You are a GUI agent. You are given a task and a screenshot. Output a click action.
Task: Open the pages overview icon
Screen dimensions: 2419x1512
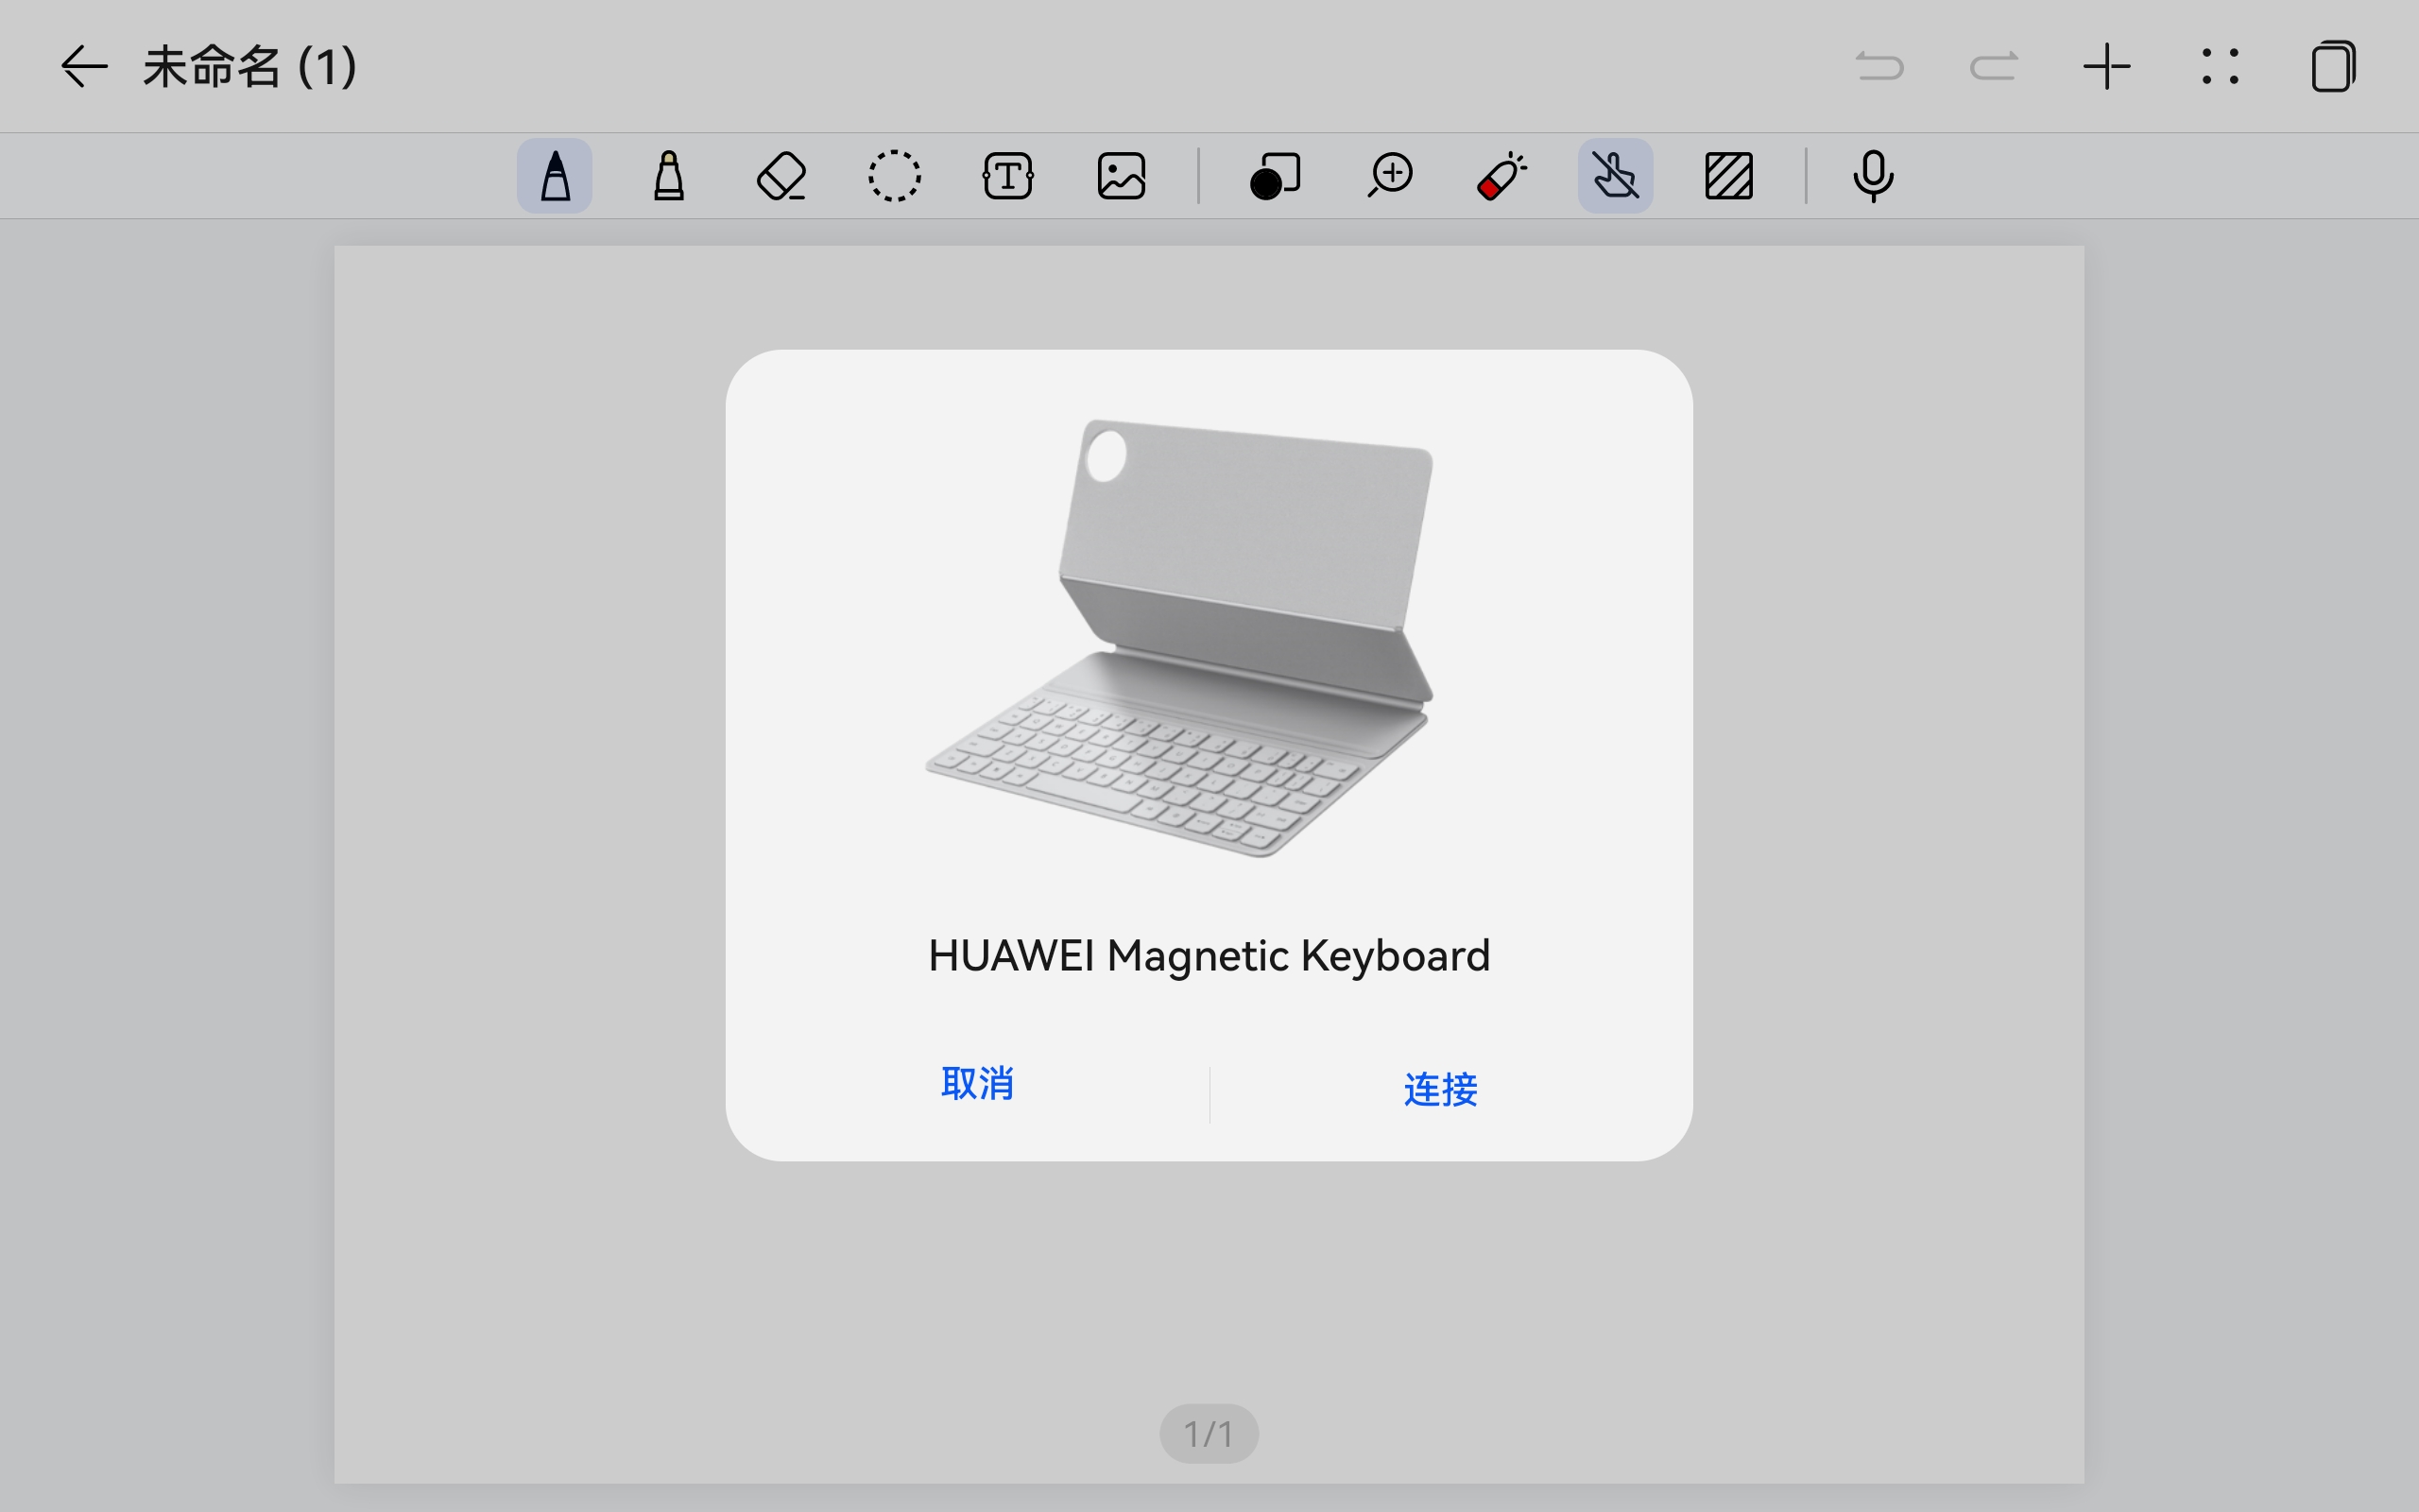tap(2334, 67)
